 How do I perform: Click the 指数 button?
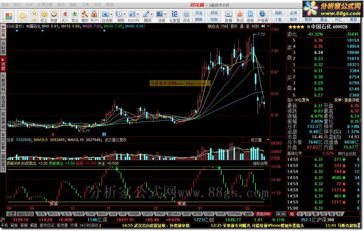point(278,13)
